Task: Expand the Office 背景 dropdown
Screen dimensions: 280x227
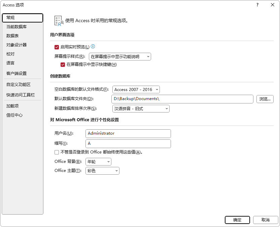Action: (x=98, y=162)
